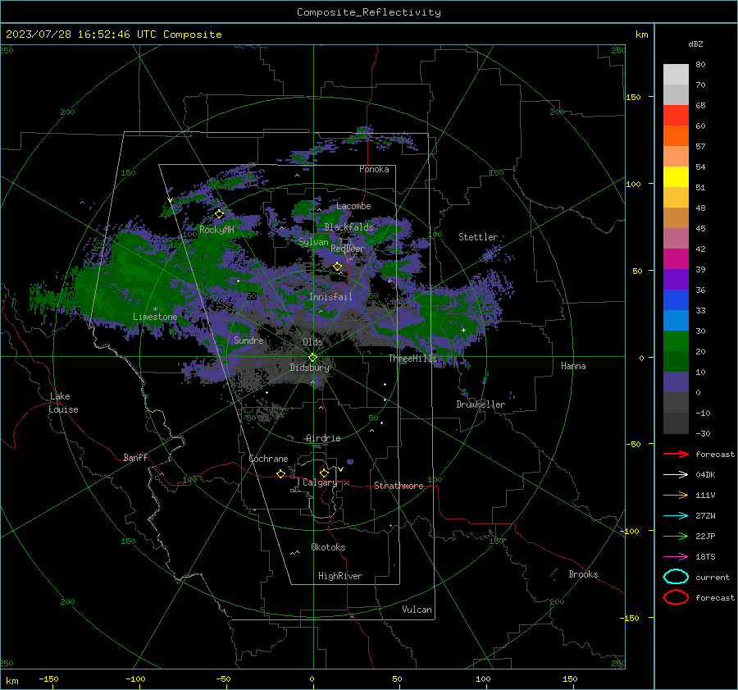738x690 pixels.
Task: Click the green 22JP arrow icon
Action: click(676, 536)
